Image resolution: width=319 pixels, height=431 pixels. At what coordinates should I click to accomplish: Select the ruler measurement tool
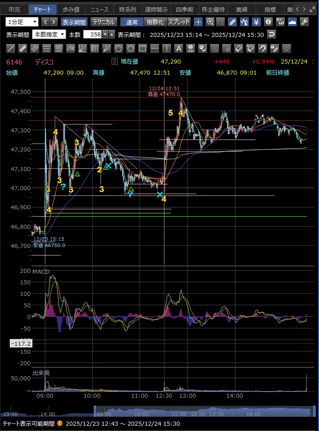[23, 48]
